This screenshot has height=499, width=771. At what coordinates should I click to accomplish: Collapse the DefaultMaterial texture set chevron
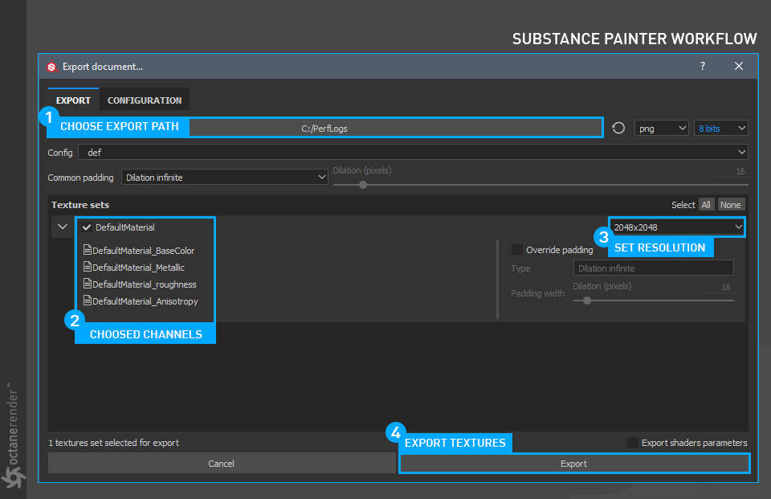[x=63, y=227]
